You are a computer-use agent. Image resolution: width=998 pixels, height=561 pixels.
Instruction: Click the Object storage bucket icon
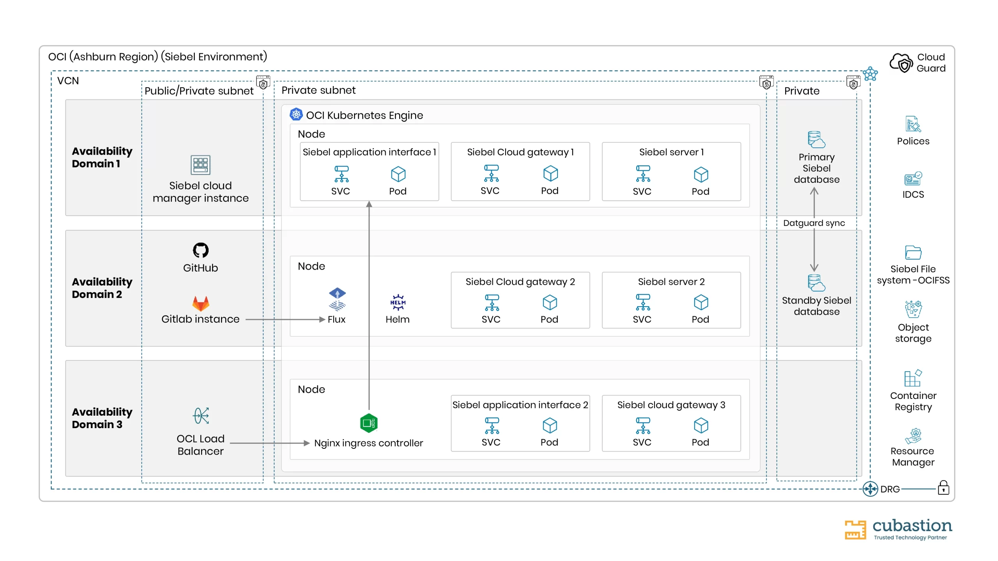(x=913, y=309)
